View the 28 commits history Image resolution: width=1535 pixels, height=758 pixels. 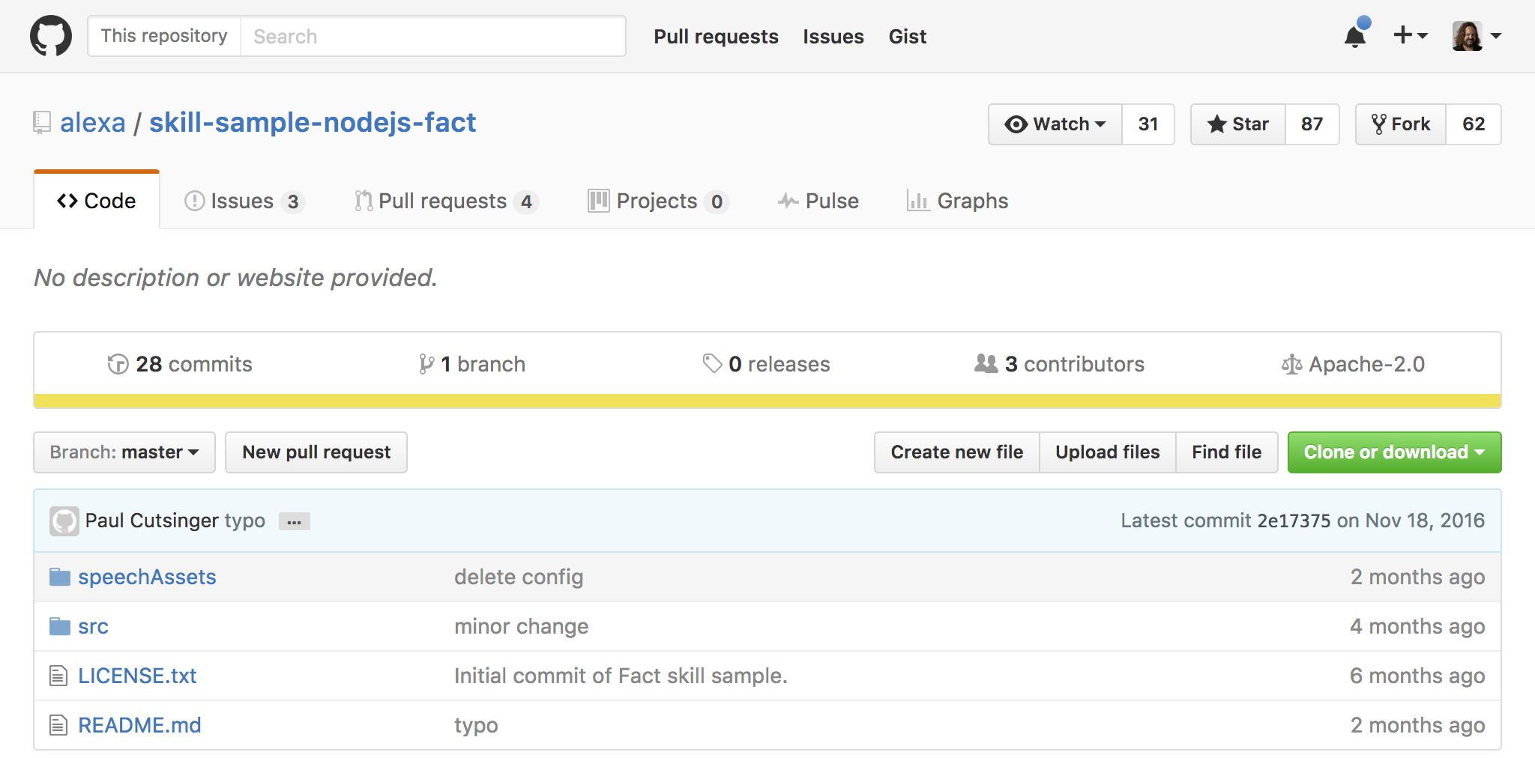(x=180, y=364)
